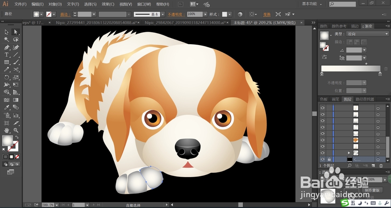Select the Hand tool
This screenshot has height=208, width=391.
coord(7,130)
